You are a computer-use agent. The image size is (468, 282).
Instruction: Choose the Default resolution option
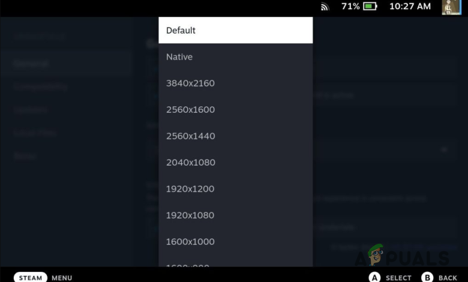[x=235, y=30]
